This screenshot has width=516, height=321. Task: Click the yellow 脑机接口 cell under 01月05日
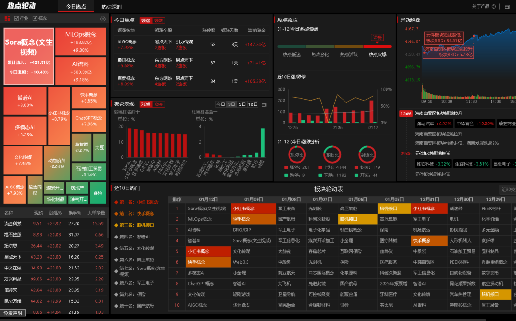point(394,208)
